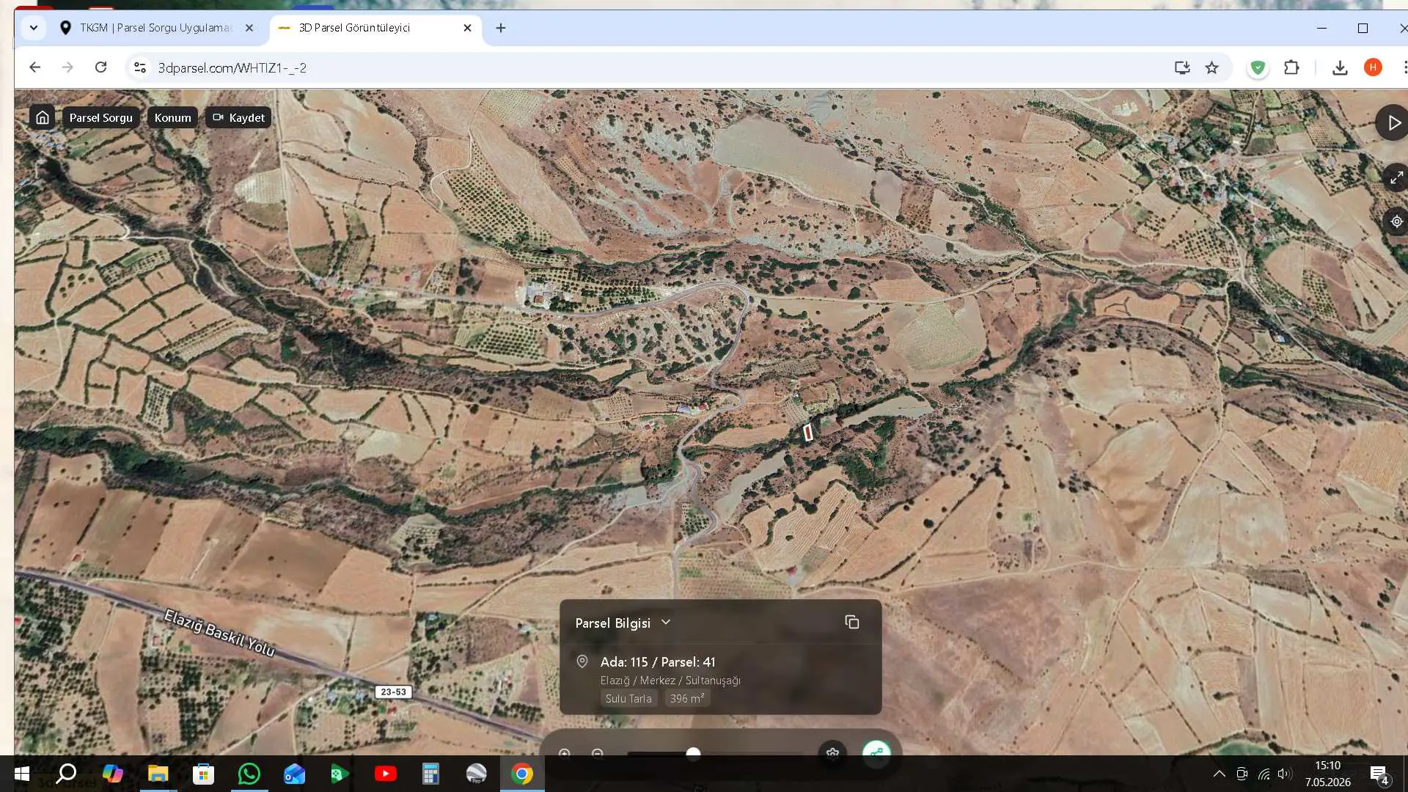The height and width of the screenshot is (792, 1408).
Task: Zoom in with magnifier plus icon
Action: click(x=565, y=754)
